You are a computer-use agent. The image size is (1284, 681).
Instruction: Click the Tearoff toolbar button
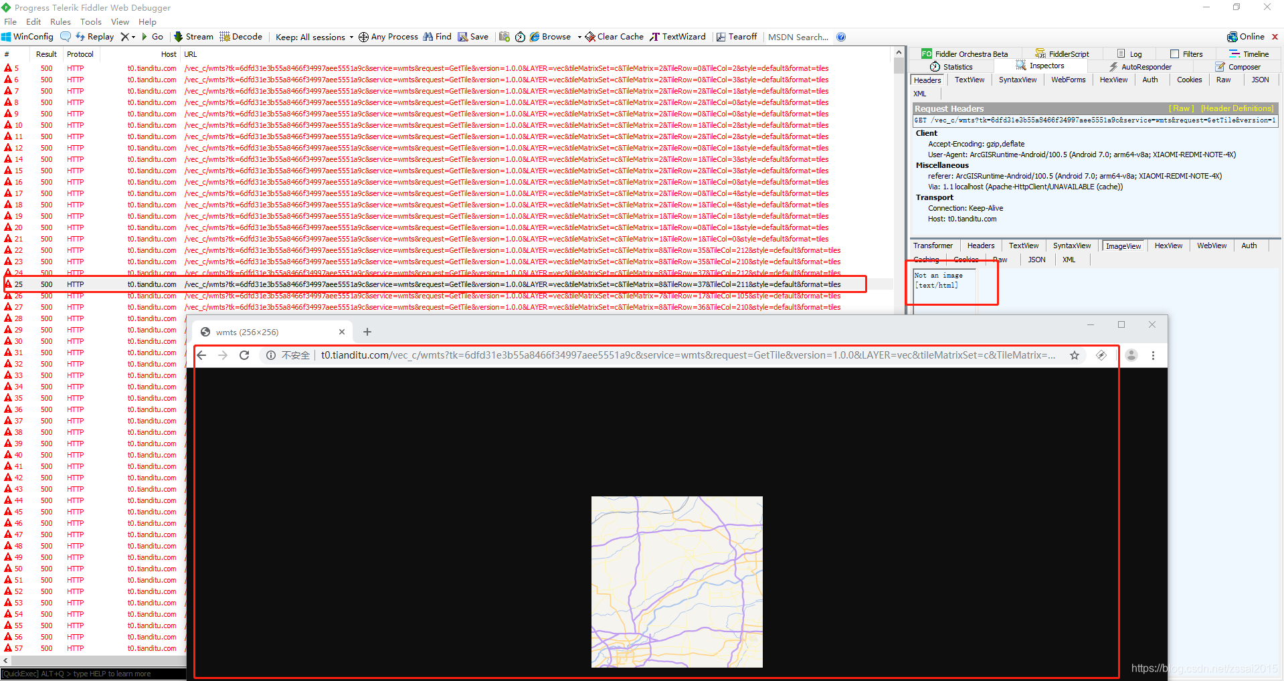pyautogui.click(x=736, y=37)
